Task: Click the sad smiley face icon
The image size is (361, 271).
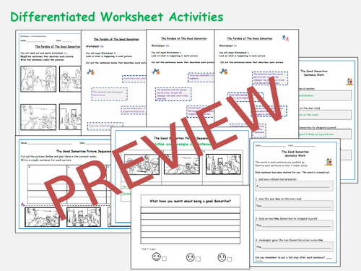Action: coord(222,257)
